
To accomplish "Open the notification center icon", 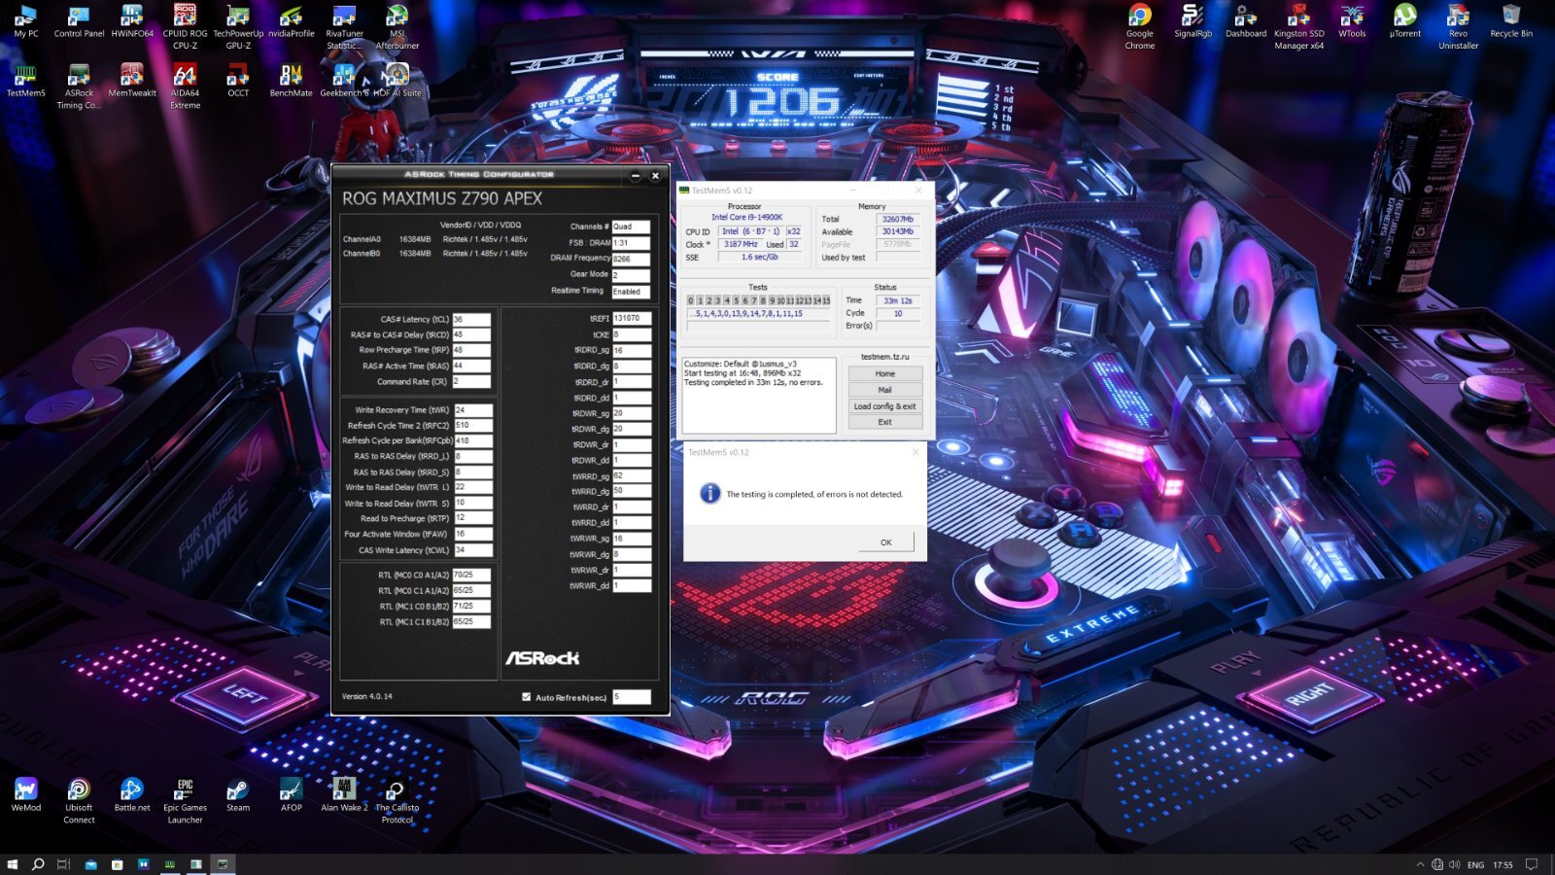I will point(1532,864).
